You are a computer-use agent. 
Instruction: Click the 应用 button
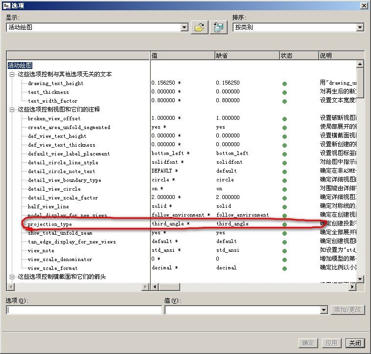click(331, 343)
